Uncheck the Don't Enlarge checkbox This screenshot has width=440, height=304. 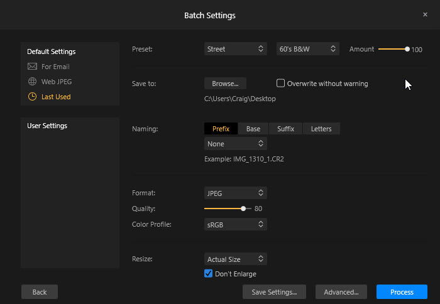pos(209,274)
